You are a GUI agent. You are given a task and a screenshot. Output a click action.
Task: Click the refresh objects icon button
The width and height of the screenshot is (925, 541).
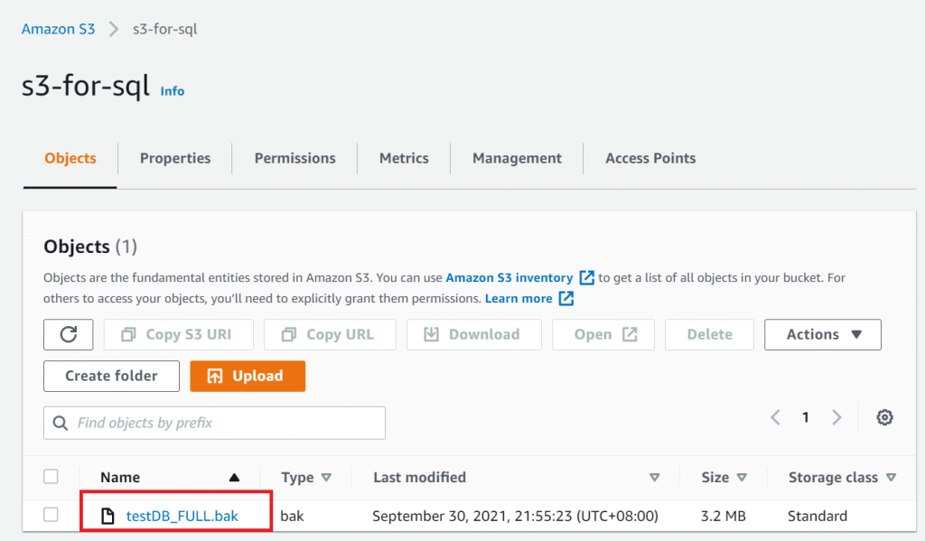[x=68, y=334]
